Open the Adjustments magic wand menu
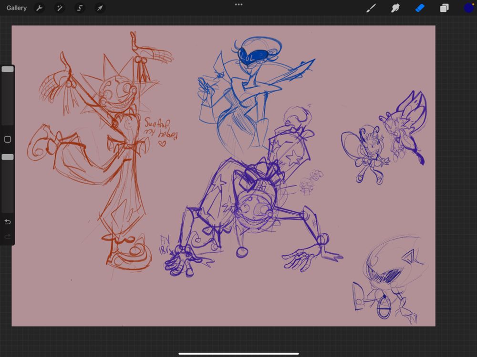Viewport: 477px width, 357px height. click(x=59, y=8)
